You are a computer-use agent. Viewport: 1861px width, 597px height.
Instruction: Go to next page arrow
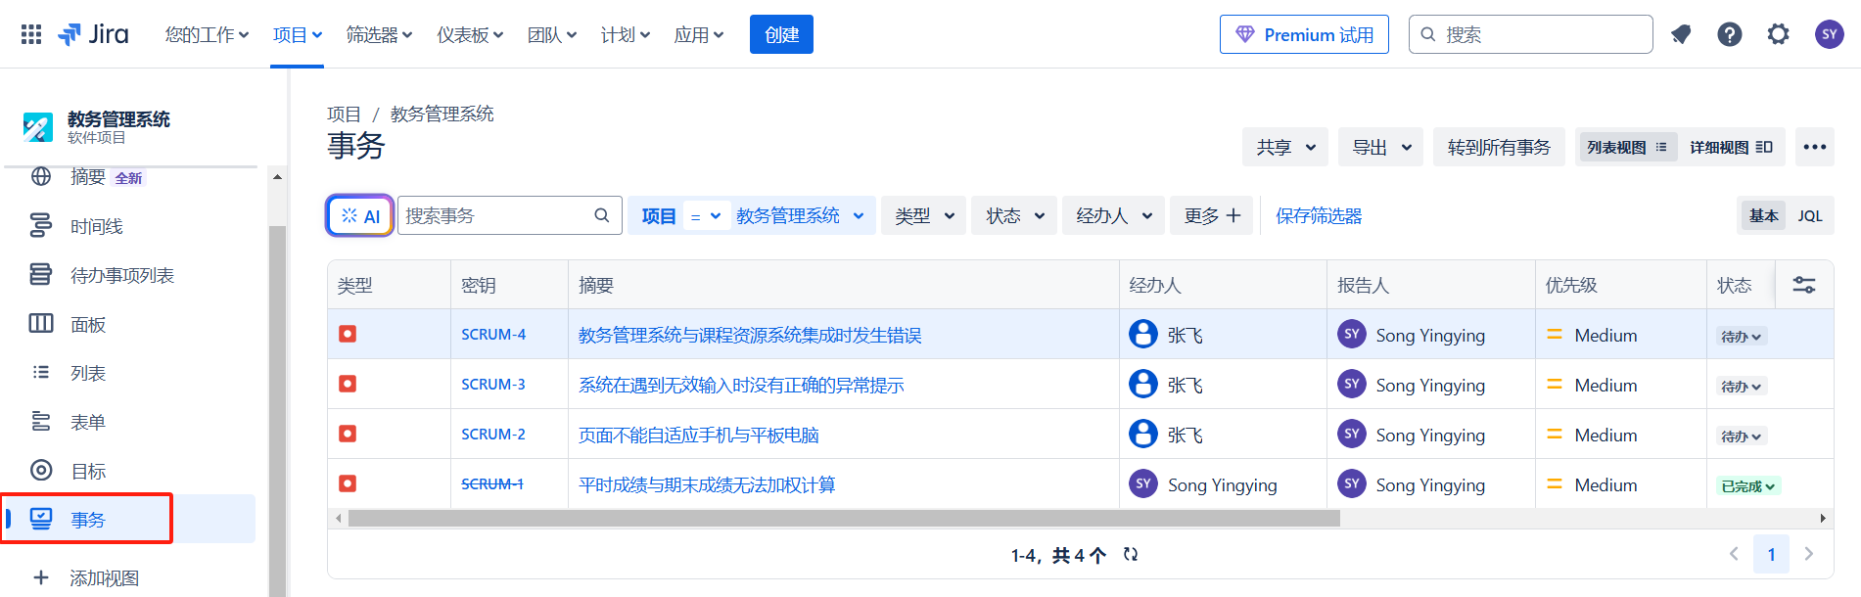click(1809, 554)
